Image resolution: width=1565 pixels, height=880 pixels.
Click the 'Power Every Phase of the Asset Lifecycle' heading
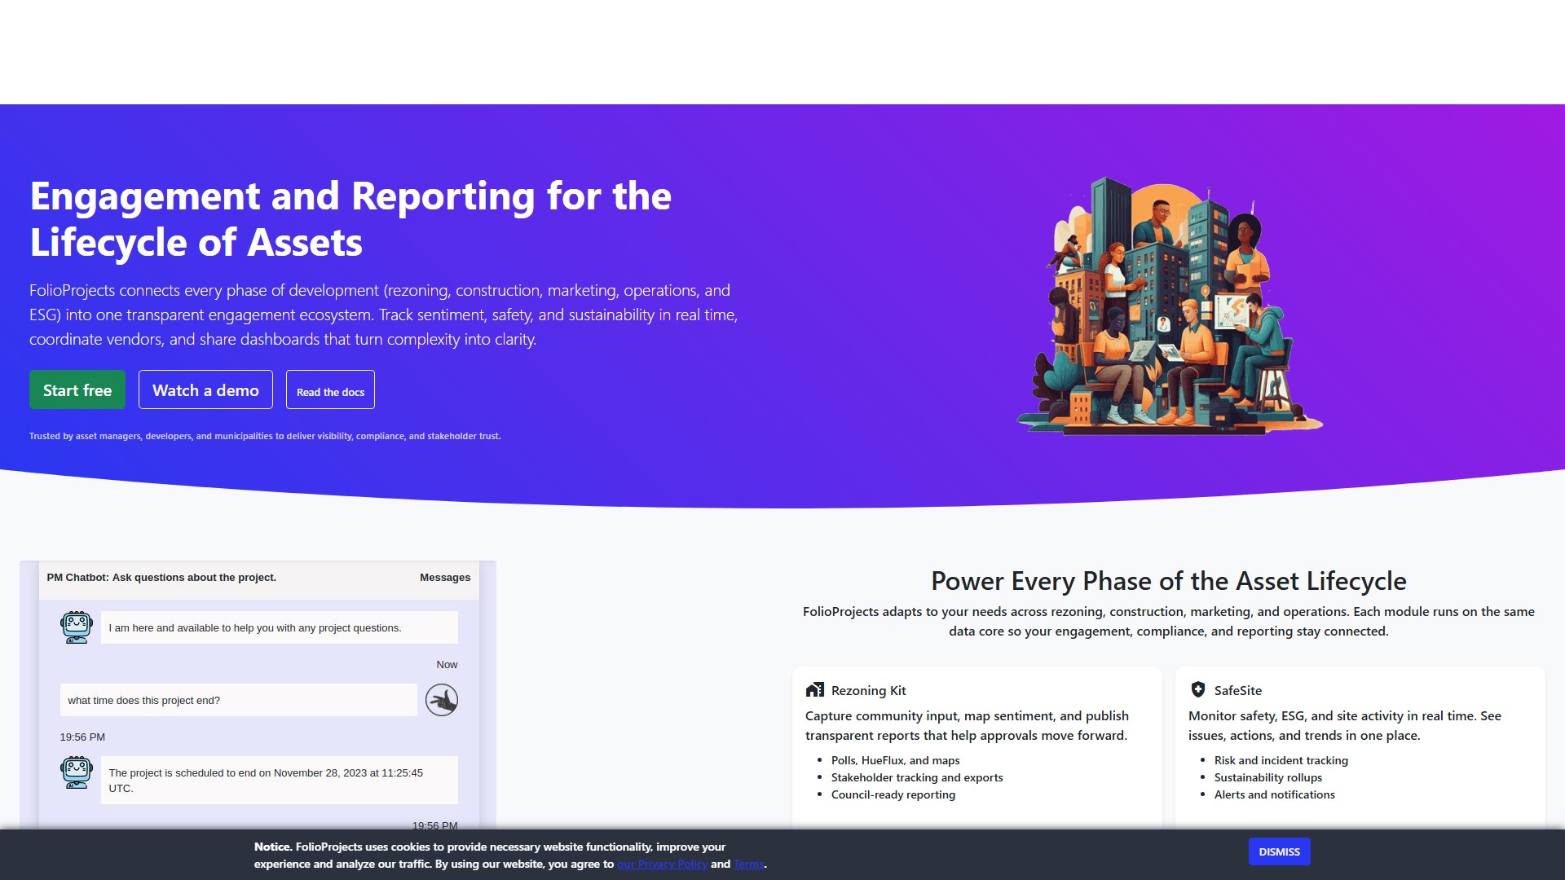[x=1168, y=580]
